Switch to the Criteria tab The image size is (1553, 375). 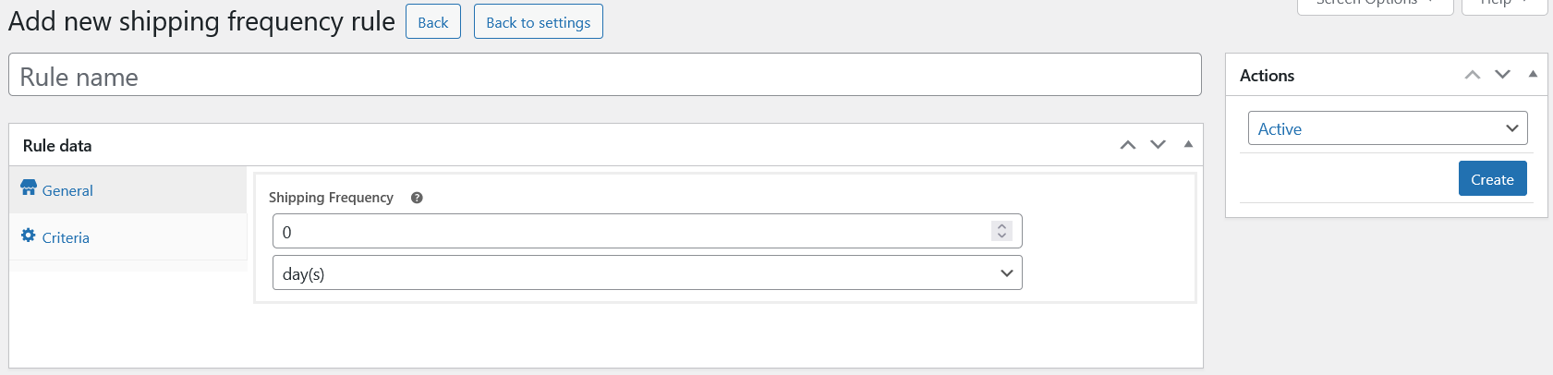point(66,238)
